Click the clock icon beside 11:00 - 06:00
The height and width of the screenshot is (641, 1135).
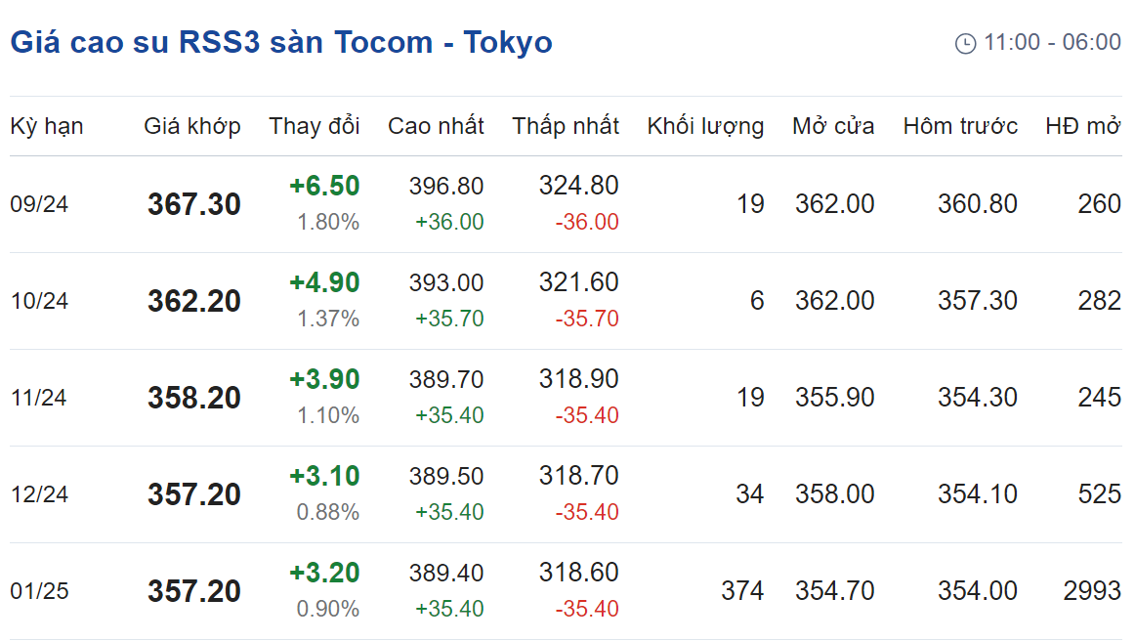click(x=966, y=43)
